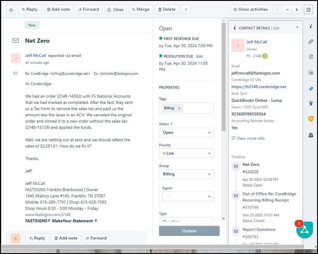318x254 pixels.
Task: Forward using the bottom Forward button
Action: (96, 238)
